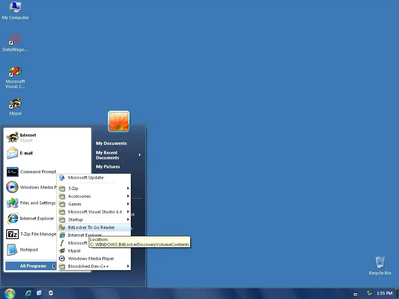
Task: Open the Startup program folder
Action: [x=94, y=220]
